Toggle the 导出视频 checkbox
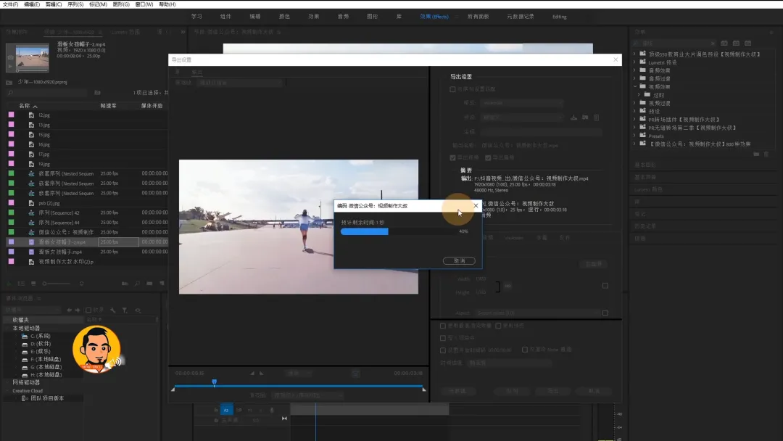 [x=453, y=157]
